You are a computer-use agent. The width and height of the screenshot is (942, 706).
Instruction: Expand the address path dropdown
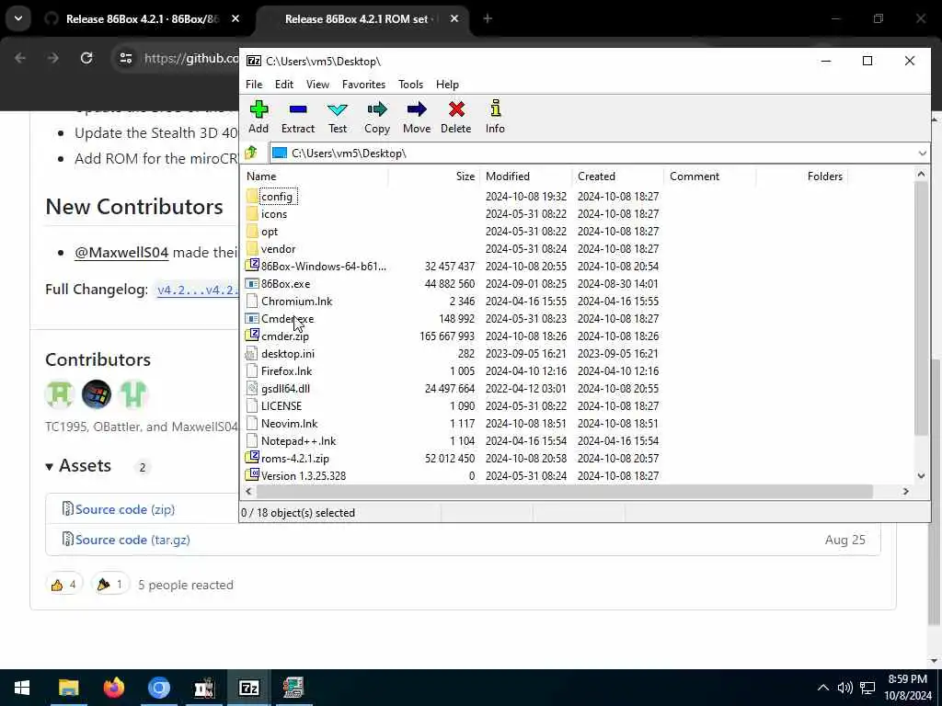point(922,154)
